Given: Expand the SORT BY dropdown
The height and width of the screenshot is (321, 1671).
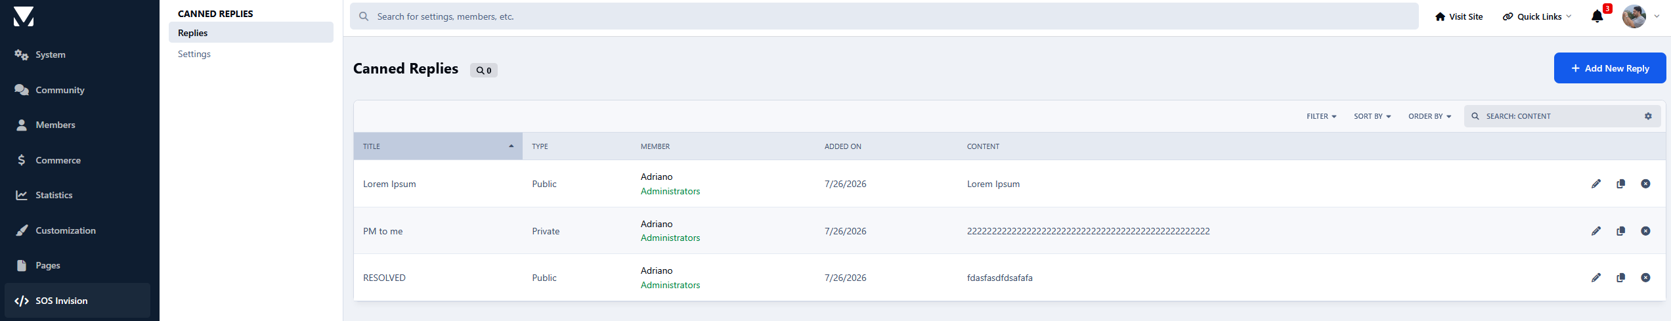Looking at the screenshot, I should 1372,116.
